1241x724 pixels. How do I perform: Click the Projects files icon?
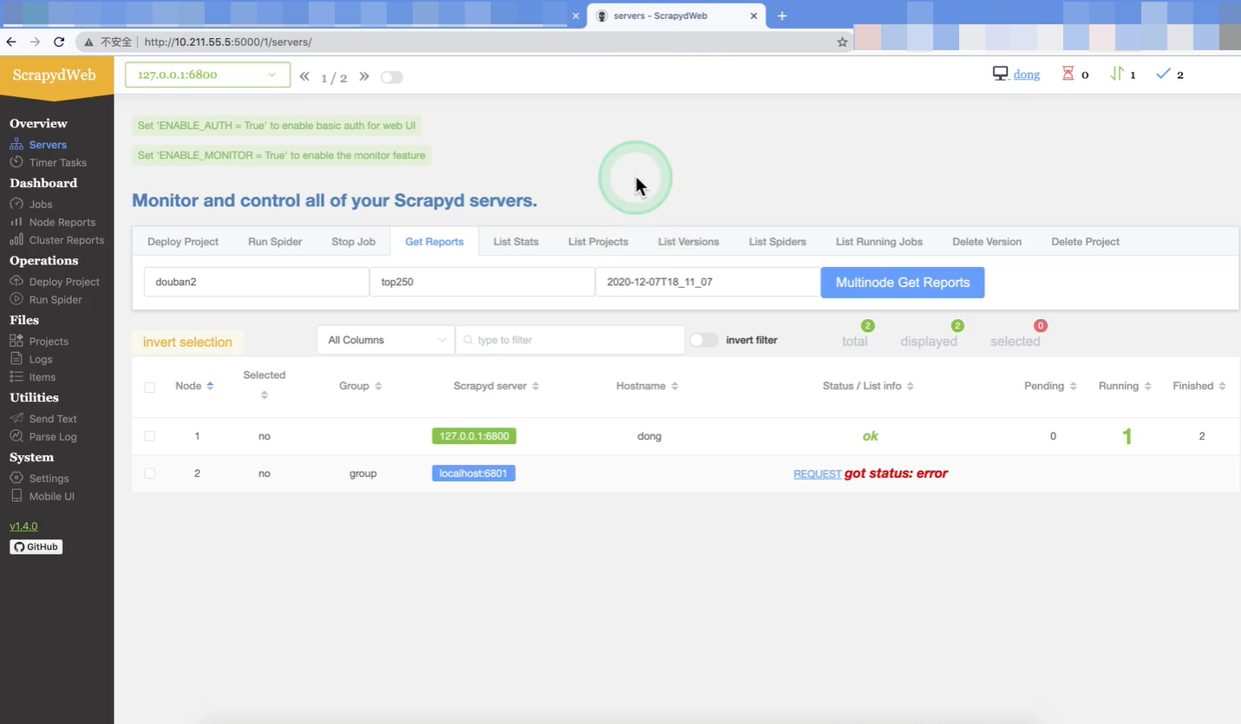(16, 341)
